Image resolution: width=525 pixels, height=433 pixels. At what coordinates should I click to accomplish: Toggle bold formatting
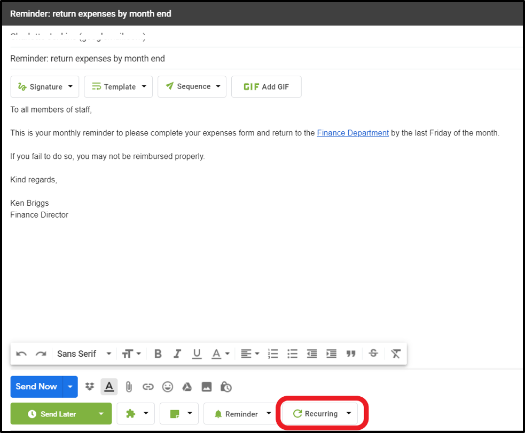click(x=158, y=354)
